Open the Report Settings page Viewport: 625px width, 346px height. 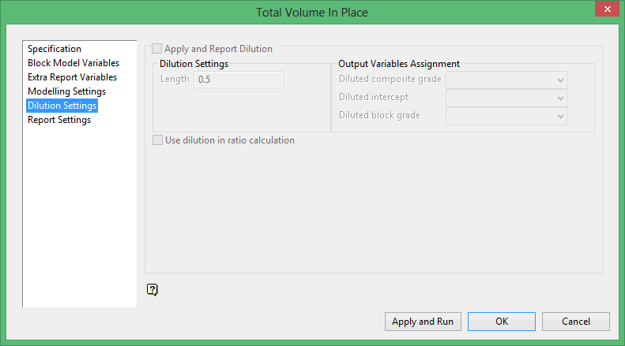(59, 120)
